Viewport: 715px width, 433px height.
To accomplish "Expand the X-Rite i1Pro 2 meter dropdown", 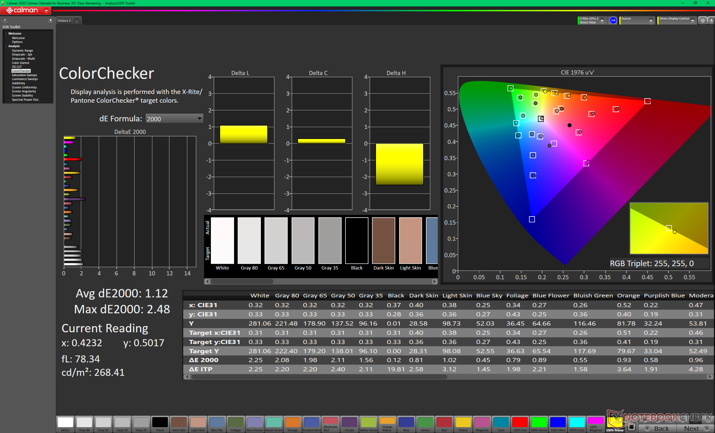I will pos(602,21).
